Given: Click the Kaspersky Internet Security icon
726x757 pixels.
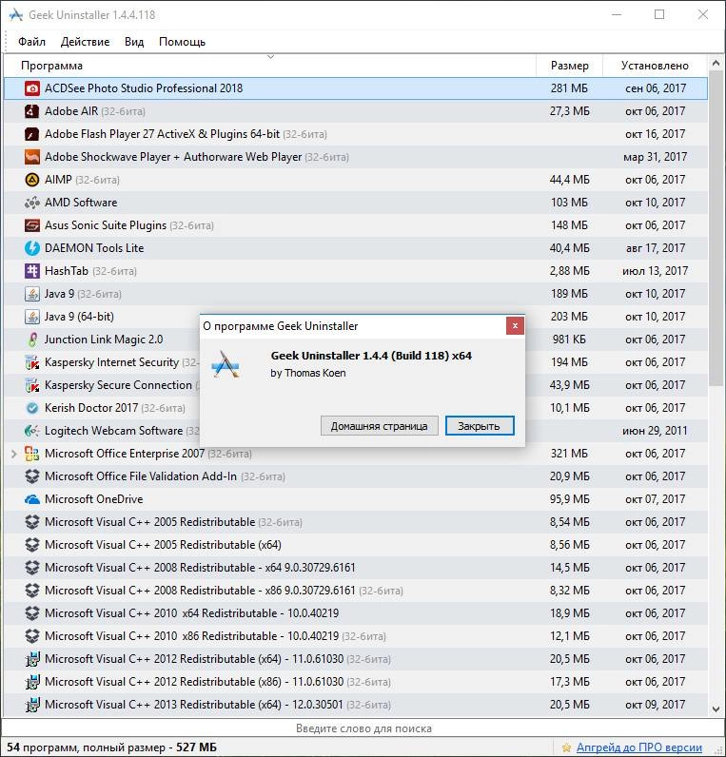Looking at the screenshot, I should pos(32,362).
